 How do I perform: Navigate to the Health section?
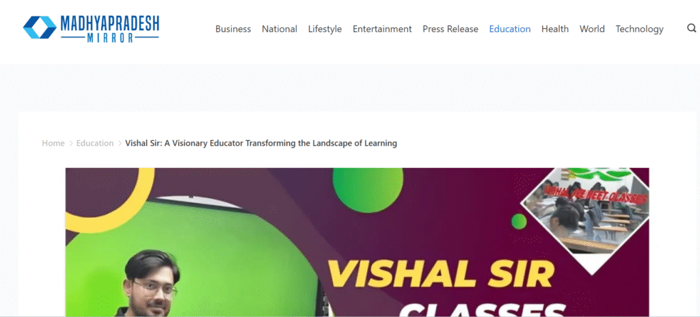click(555, 29)
